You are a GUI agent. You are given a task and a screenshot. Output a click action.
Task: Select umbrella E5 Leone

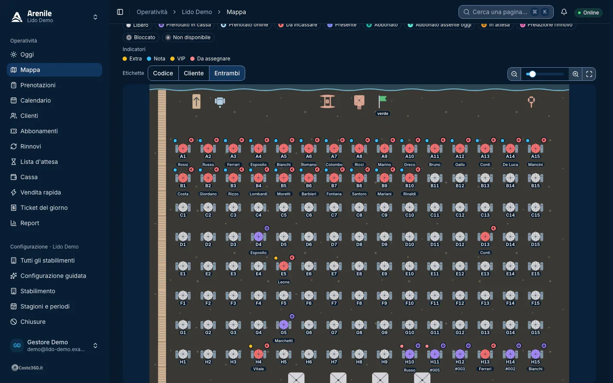tap(284, 266)
